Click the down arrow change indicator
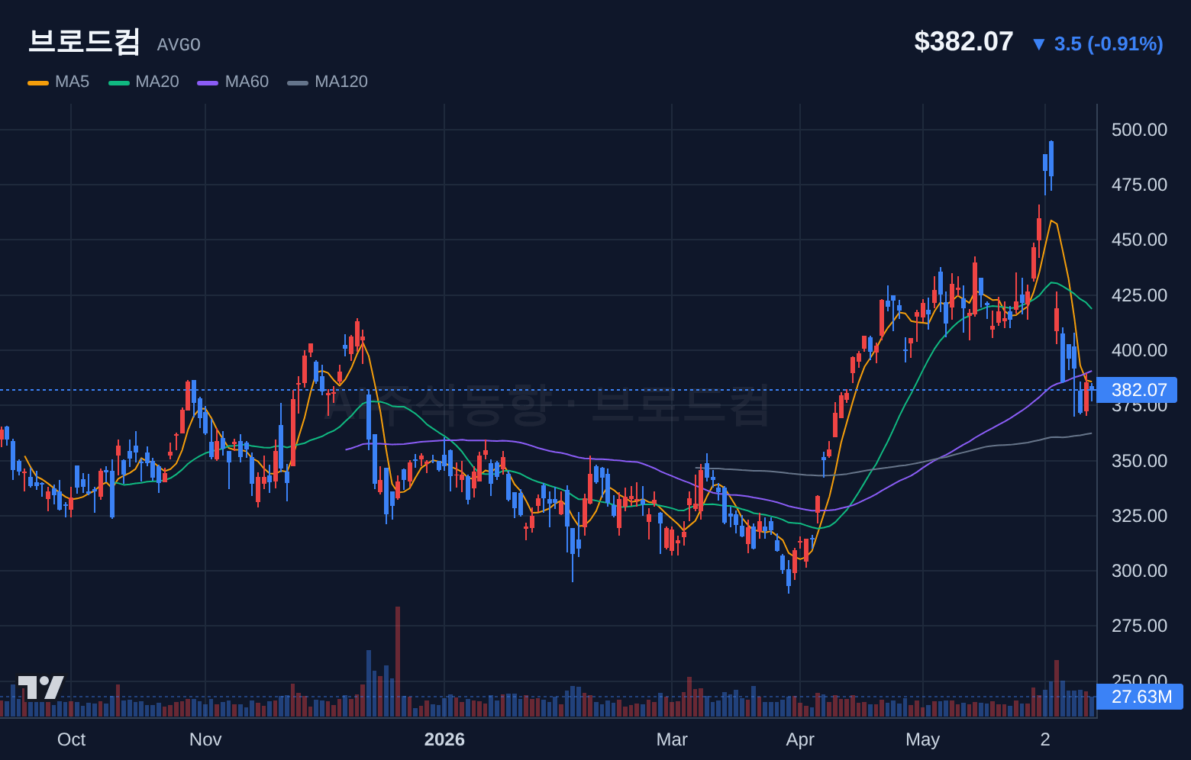The width and height of the screenshot is (1191, 760). pyautogui.click(x=1038, y=44)
